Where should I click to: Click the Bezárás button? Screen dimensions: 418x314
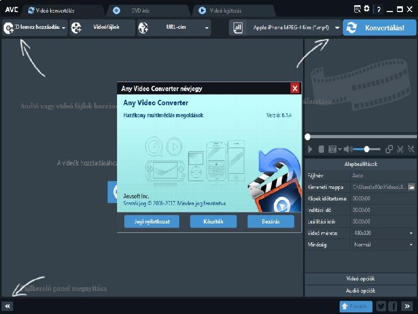pyautogui.click(x=271, y=221)
